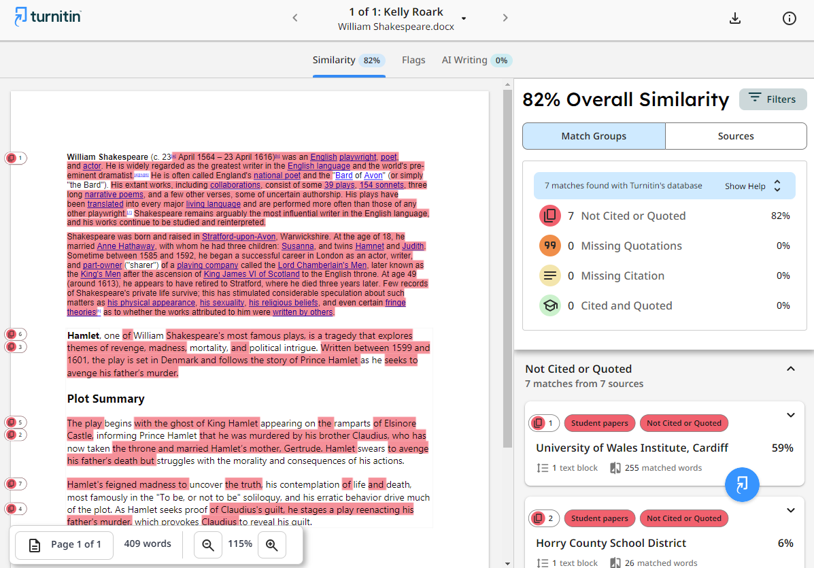Click the 115% zoom level control

[x=239, y=544]
